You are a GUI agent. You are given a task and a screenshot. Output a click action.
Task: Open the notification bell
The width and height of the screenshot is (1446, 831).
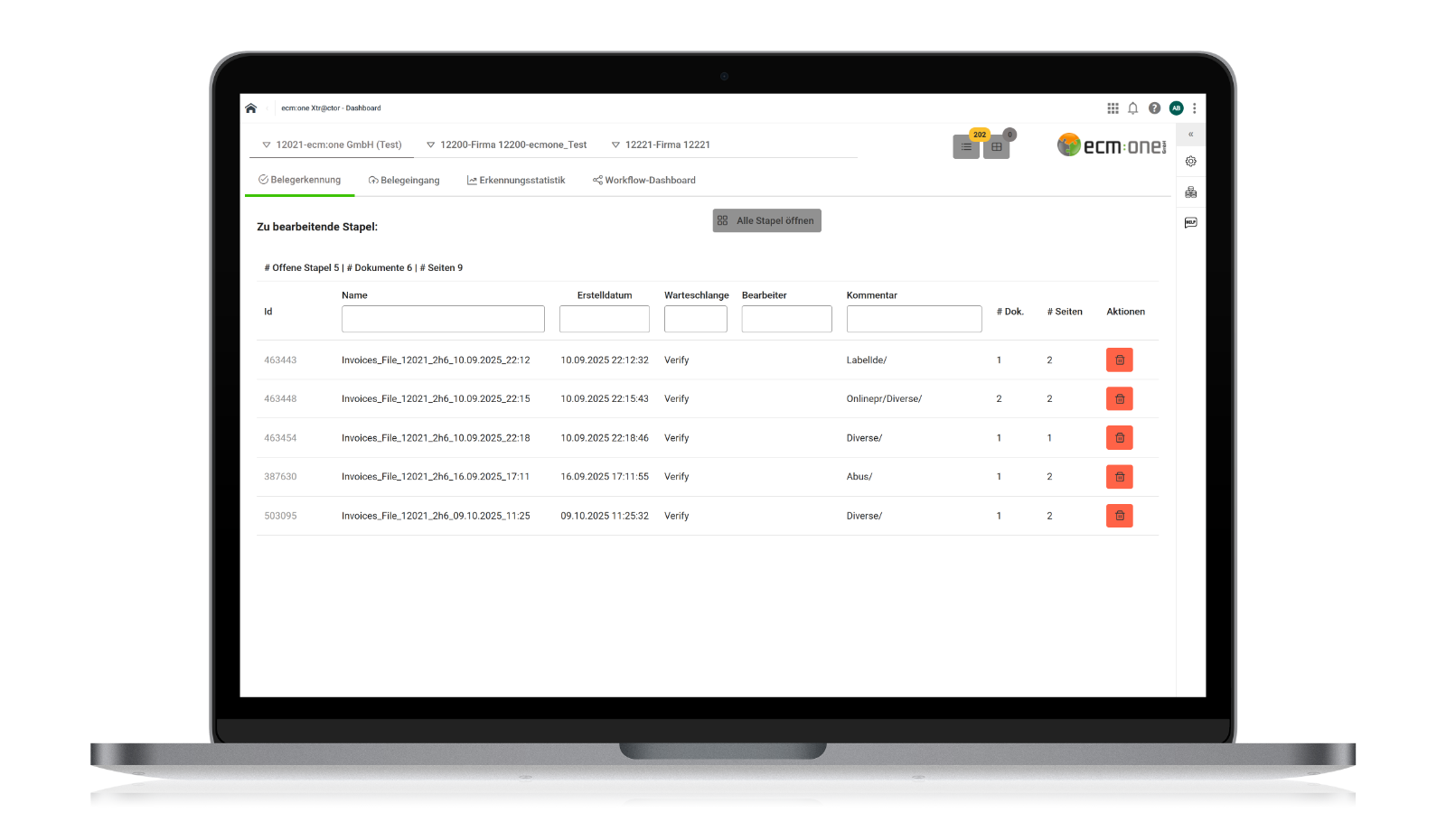(1132, 107)
